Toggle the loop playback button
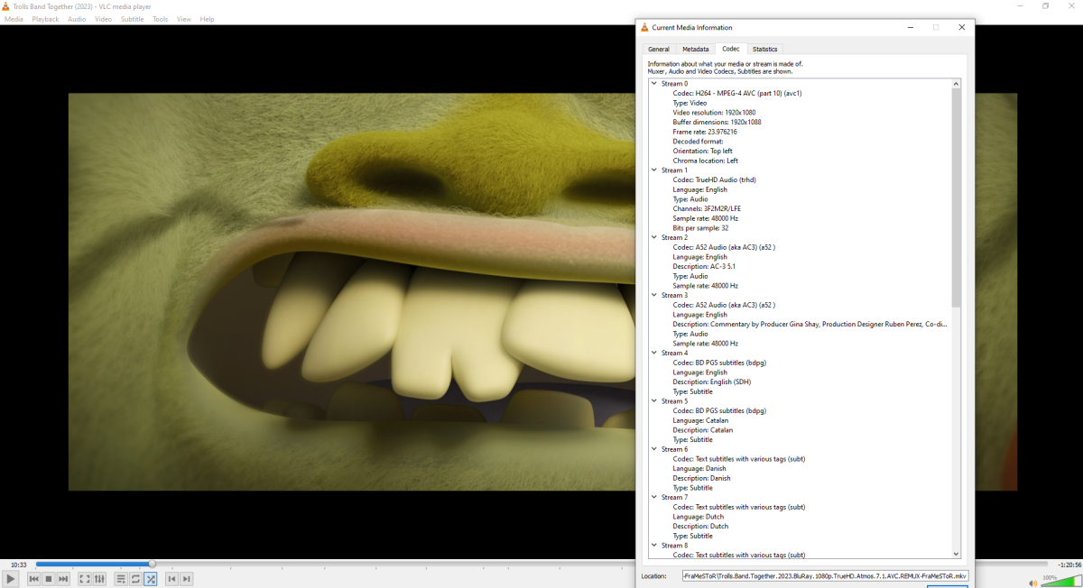This screenshot has width=1083, height=588. click(x=135, y=578)
